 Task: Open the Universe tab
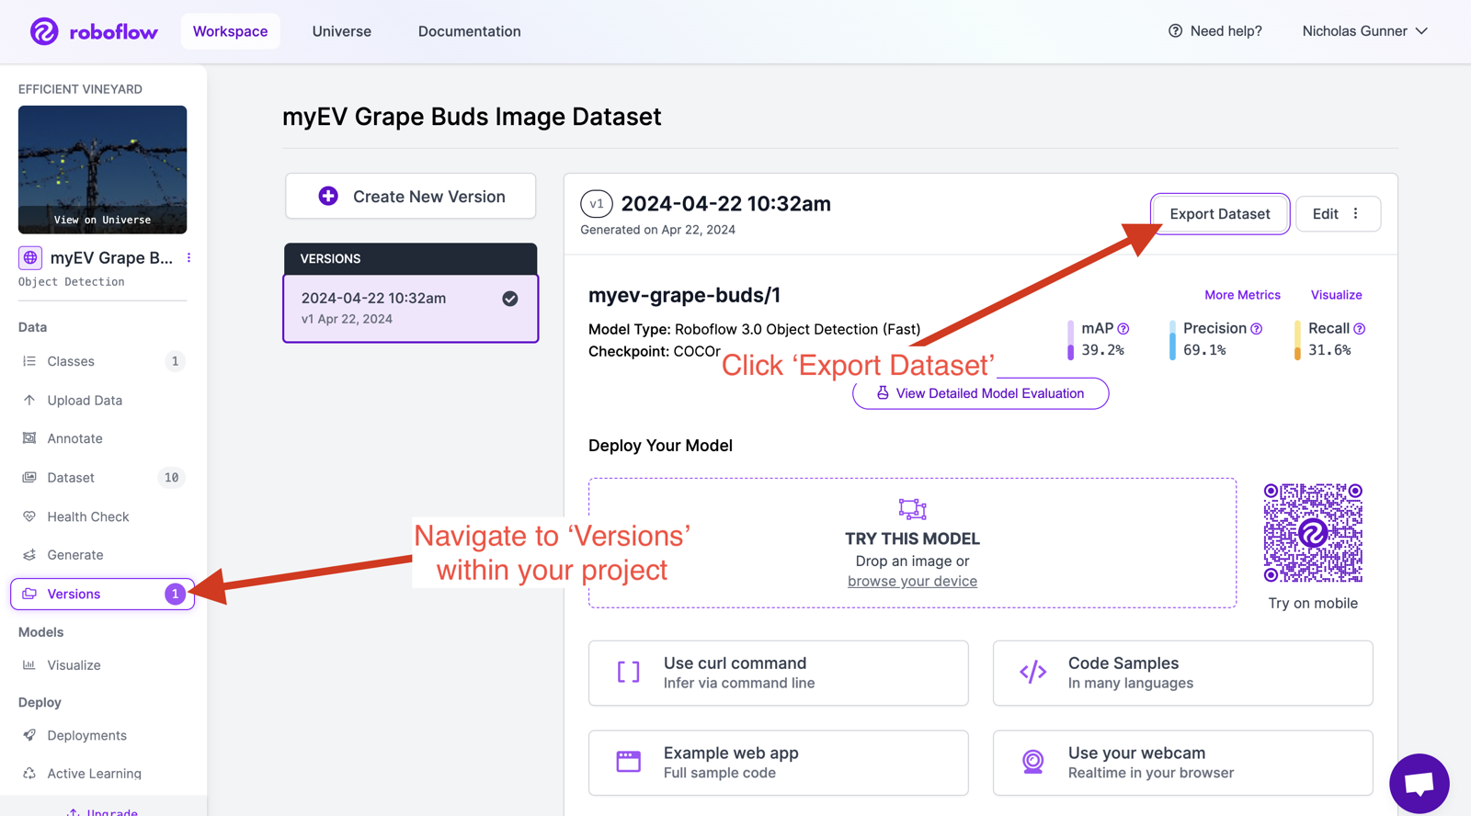tap(342, 31)
